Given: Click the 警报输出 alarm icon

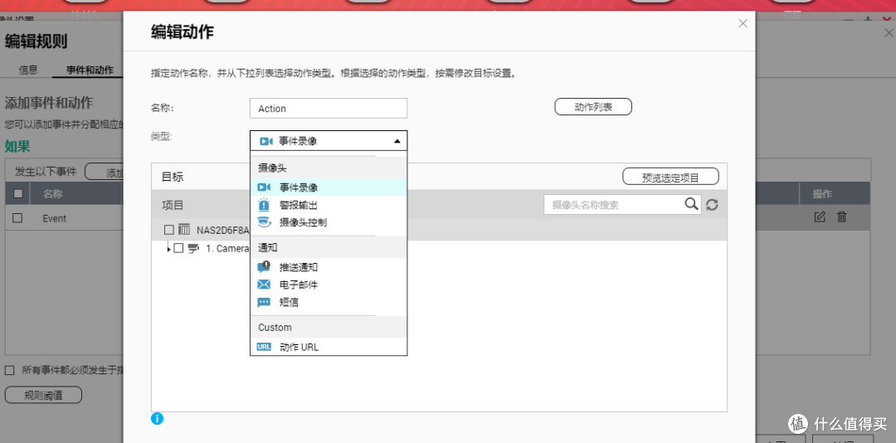Looking at the screenshot, I should point(264,205).
